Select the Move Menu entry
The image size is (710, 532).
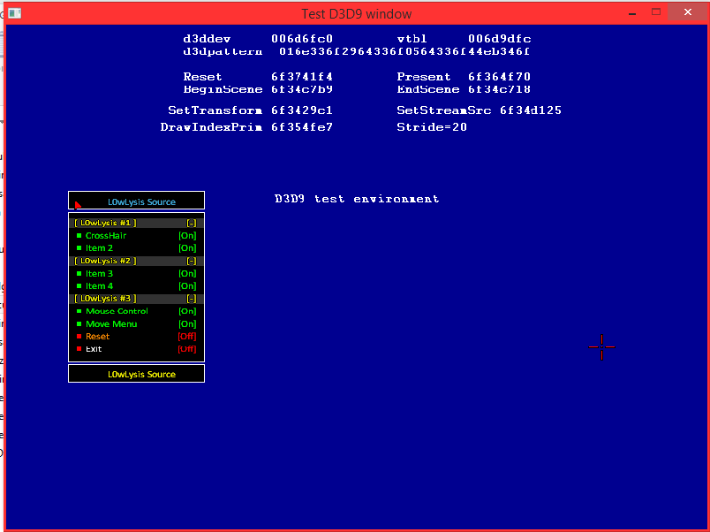pos(111,324)
